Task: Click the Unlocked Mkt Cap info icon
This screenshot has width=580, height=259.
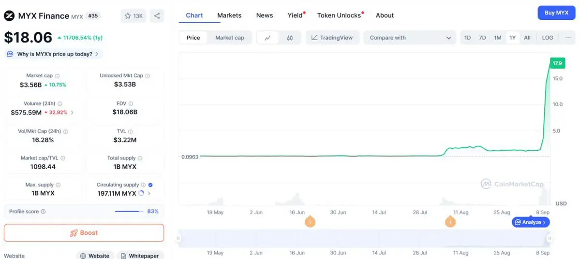Action: click(148, 76)
